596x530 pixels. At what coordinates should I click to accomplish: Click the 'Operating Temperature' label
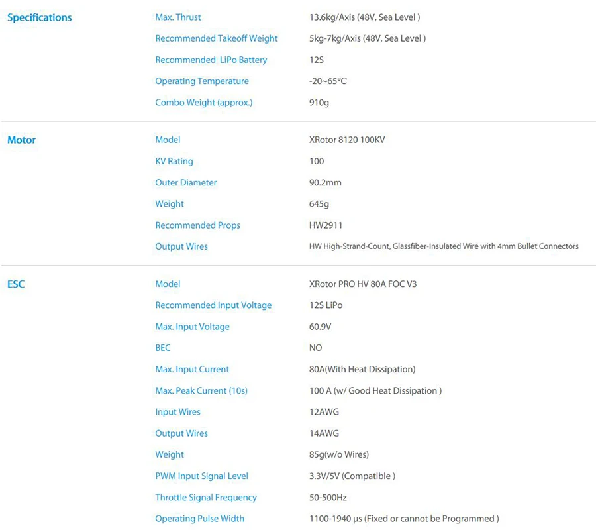[x=202, y=81]
